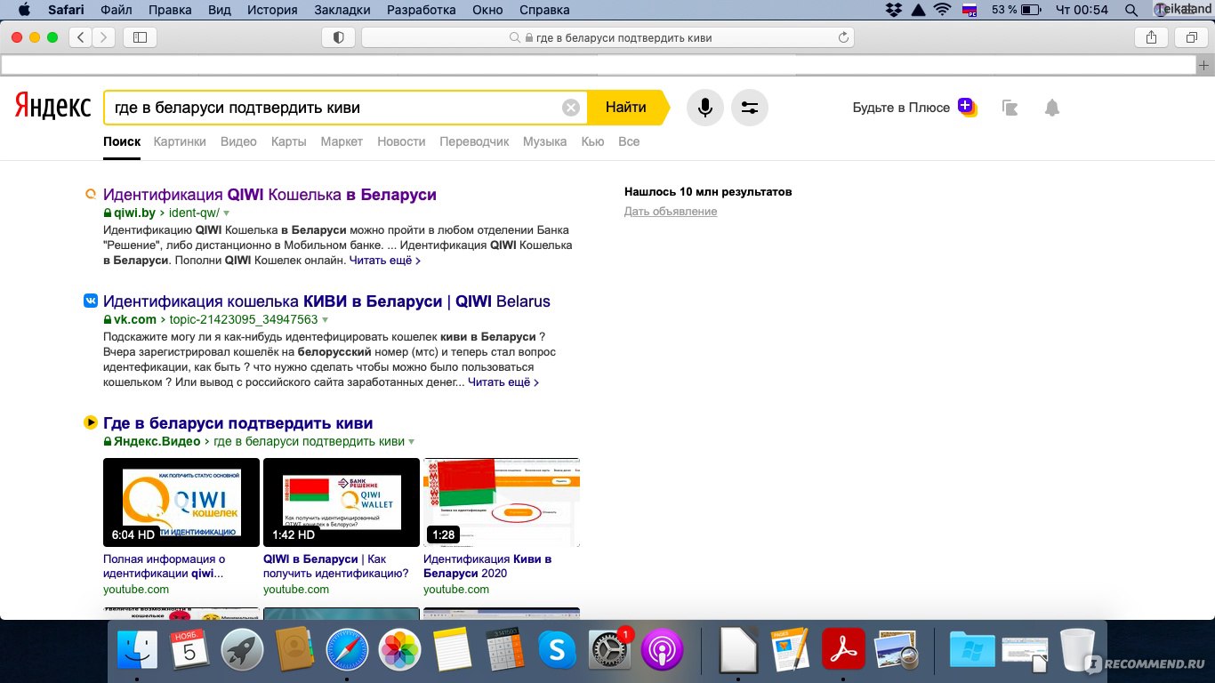Switch to the Картинки search tab
Viewport: 1215px width, 683px height.
point(180,141)
